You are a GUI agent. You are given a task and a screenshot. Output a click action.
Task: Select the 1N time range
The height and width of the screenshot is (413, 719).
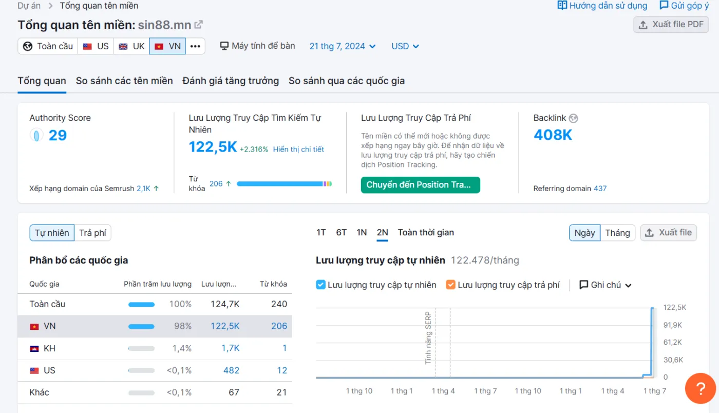pos(362,232)
